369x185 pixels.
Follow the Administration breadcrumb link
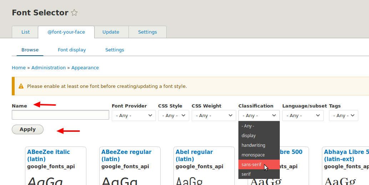(49, 68)
